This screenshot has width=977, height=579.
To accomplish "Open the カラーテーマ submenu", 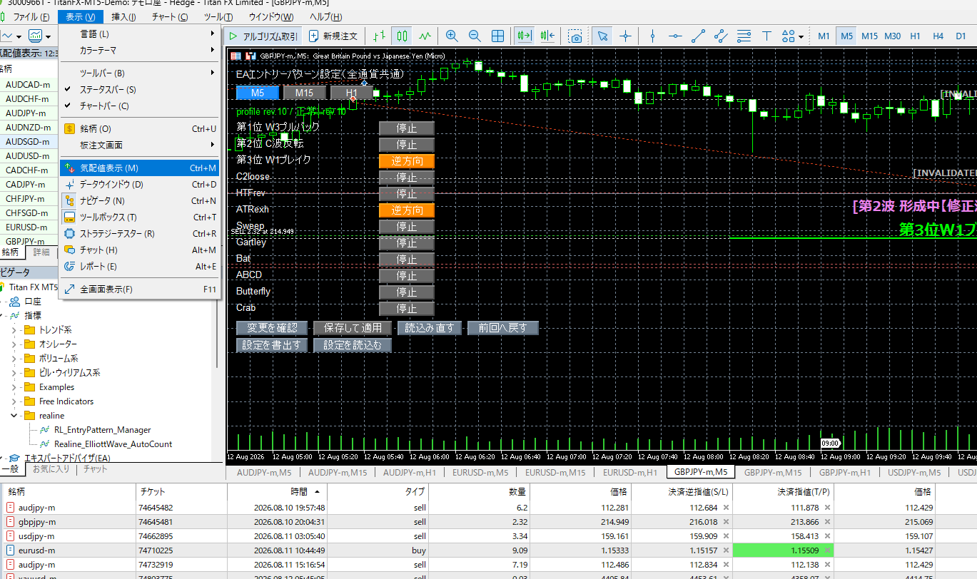I will tap(139, 51).
